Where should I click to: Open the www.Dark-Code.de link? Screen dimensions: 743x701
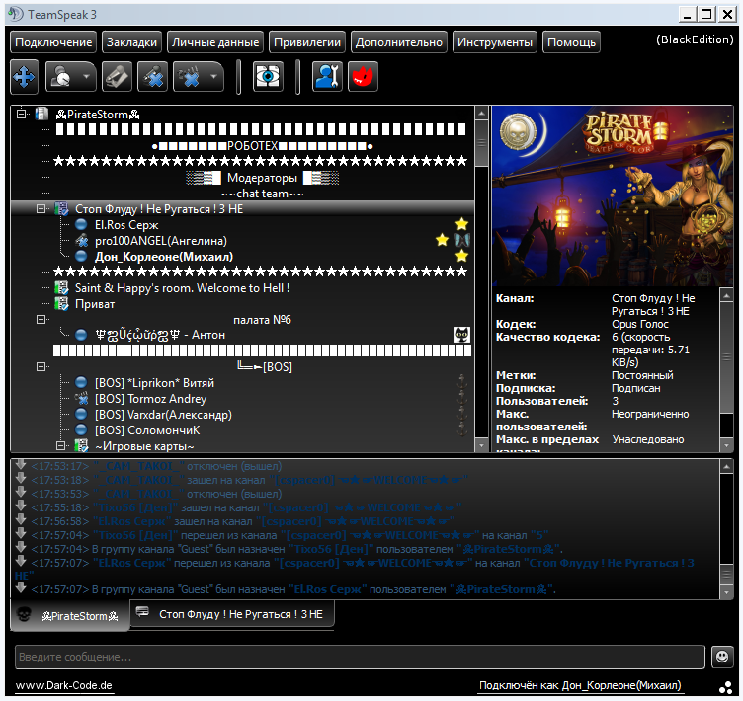pos(64,685)
